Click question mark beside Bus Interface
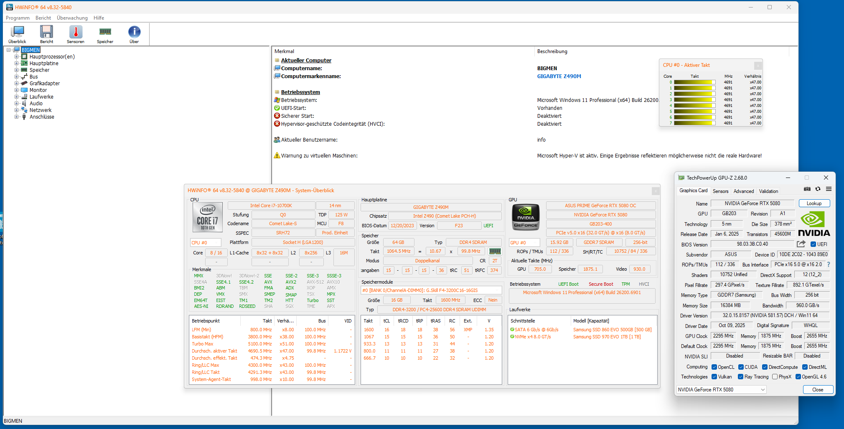Viewport: 844px width, 429px height. pos(829,264)
